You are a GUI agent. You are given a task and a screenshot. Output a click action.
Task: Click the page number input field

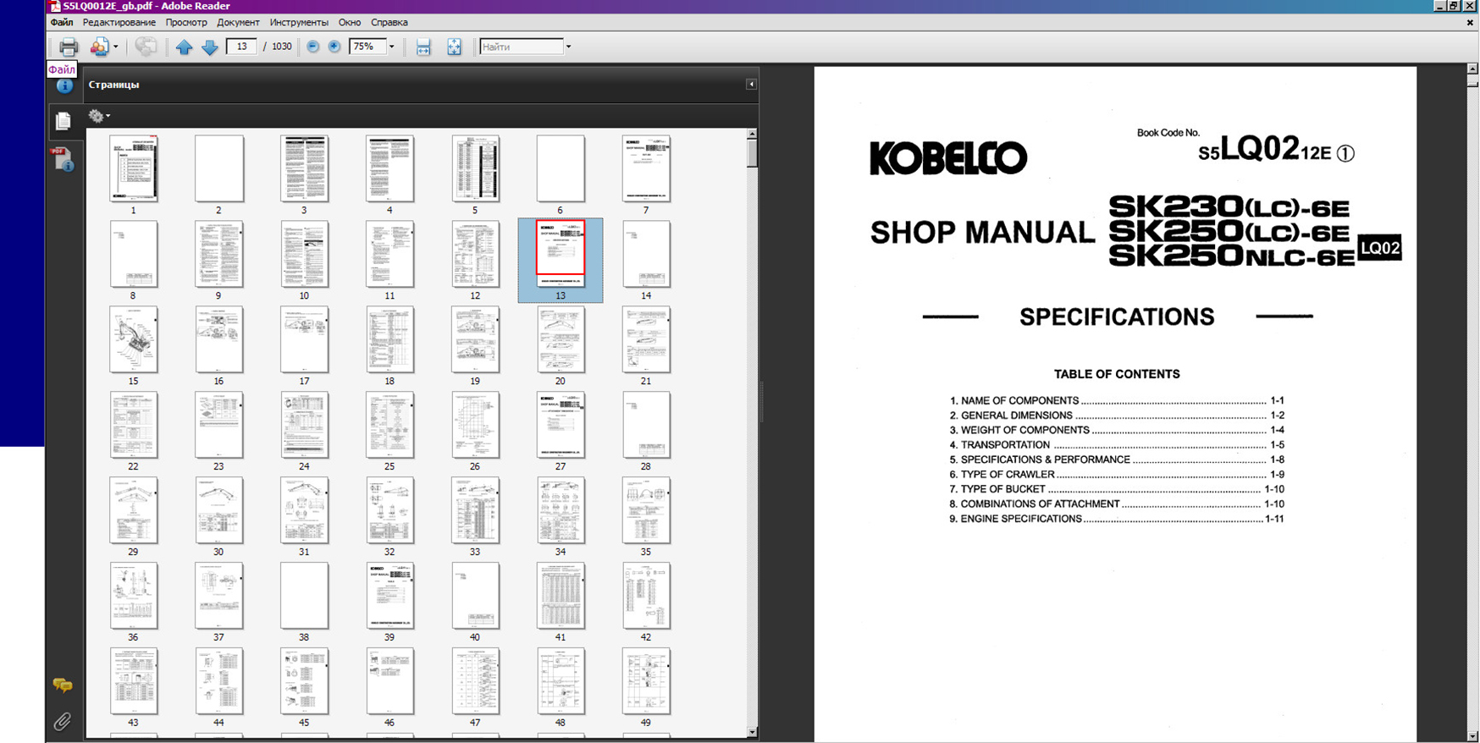click(x=241, y=47)
